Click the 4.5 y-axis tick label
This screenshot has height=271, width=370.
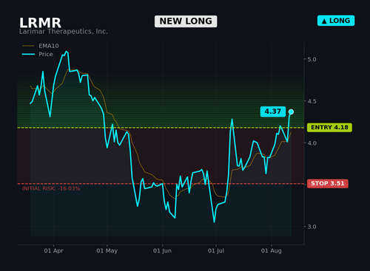(x=312, y=101)
